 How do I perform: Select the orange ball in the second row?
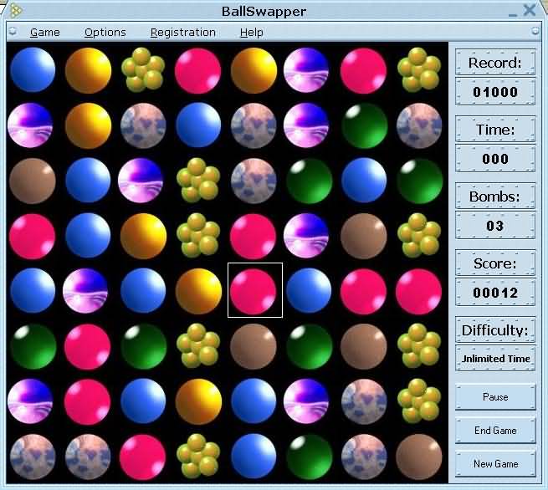click(x=88, y=125)
